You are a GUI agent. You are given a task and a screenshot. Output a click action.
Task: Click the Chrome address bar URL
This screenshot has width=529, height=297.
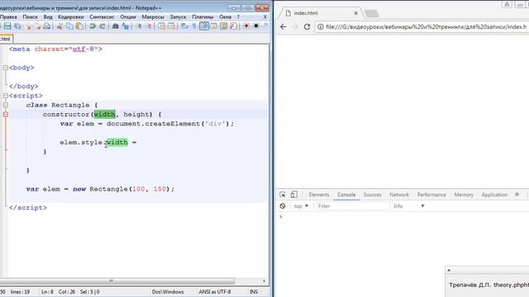[x=427, y=26]
